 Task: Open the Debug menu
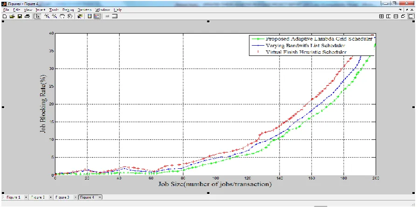pos(68,10)
